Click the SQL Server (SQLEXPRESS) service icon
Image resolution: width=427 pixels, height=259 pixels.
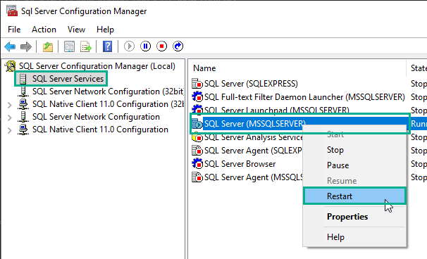pyautogui.click(x=197, y=84)
